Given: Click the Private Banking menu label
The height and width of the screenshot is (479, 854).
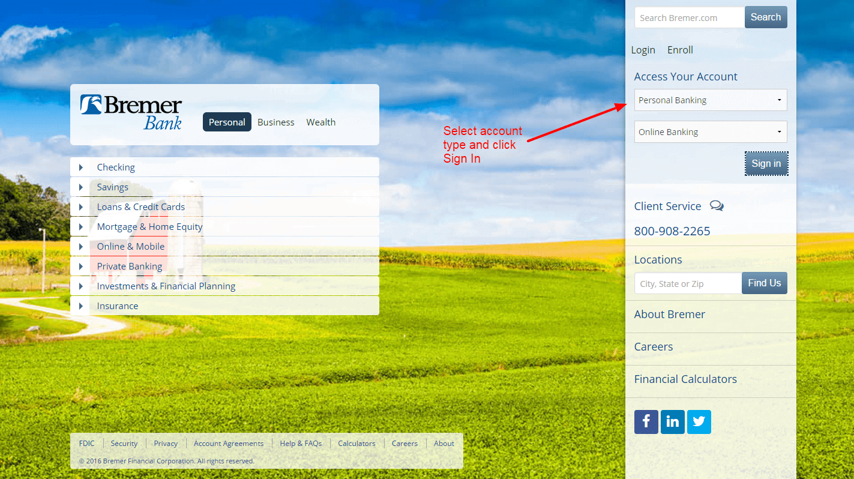Looking at the screenshot, I should (x=130, y=267).
